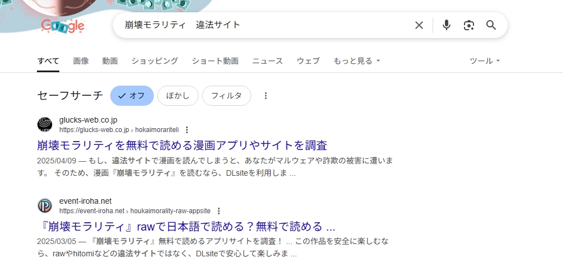Switch to the 動画 tab
Viewport: 563px width, 272px height.
pos(110,61)
